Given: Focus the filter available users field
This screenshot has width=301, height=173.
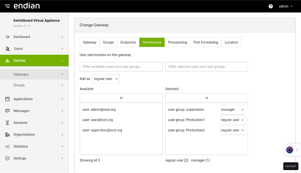Looking at the screenshot, I should [x=121, y=67].
